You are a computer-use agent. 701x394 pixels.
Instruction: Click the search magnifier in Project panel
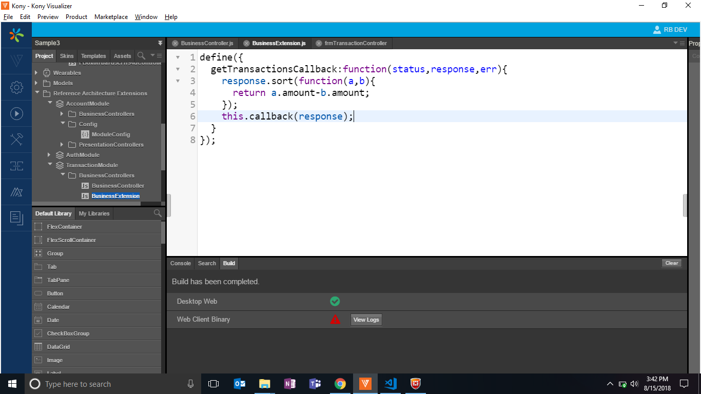coord(141,55)
